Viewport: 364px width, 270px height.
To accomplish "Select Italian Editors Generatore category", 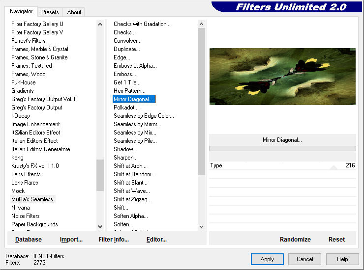I will tap(41, 149).
